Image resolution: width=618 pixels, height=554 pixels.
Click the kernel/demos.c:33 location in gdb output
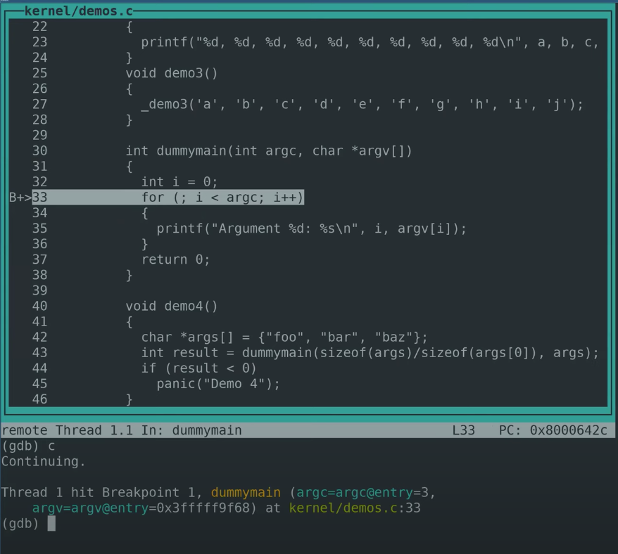point(355,508)
